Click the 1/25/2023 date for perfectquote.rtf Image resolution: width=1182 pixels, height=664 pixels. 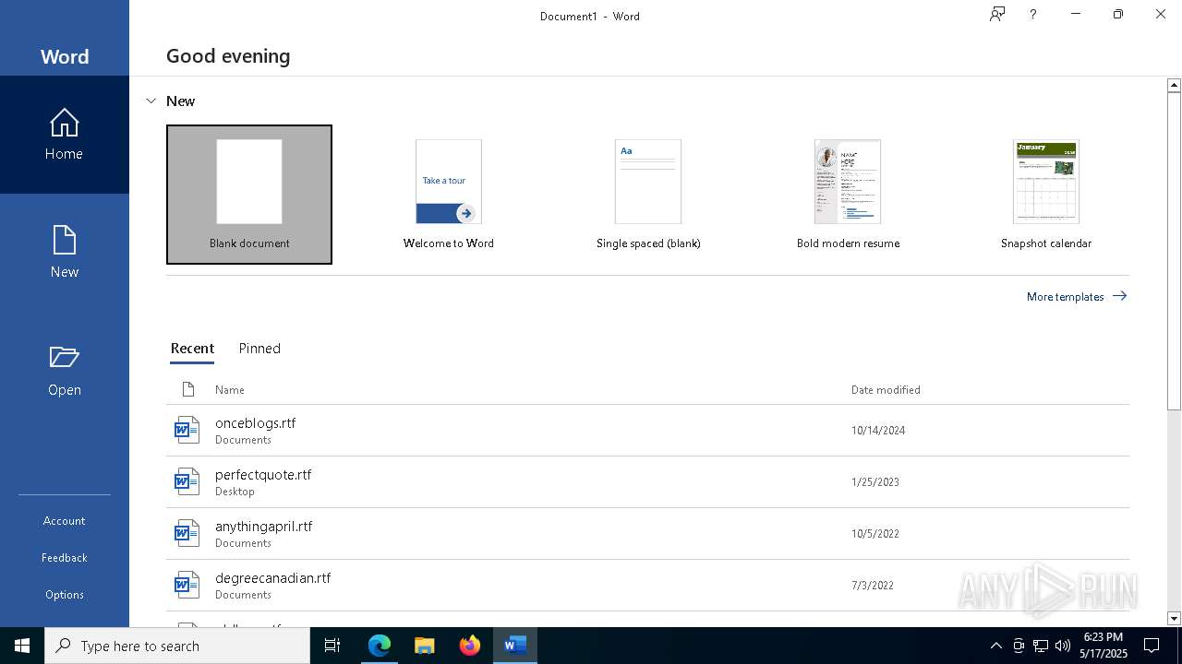click(x=875, y=482)
